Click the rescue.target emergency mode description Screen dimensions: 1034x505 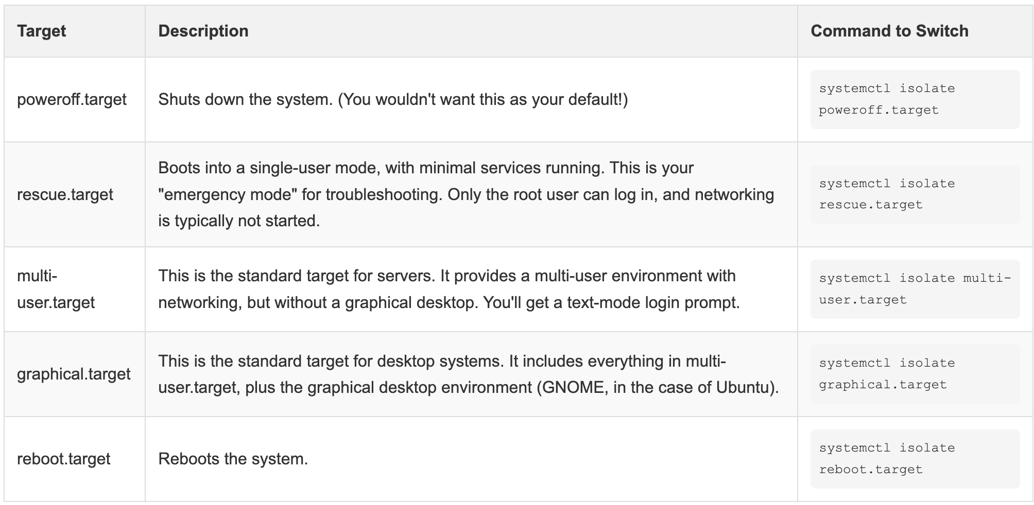tap(463, 195)
